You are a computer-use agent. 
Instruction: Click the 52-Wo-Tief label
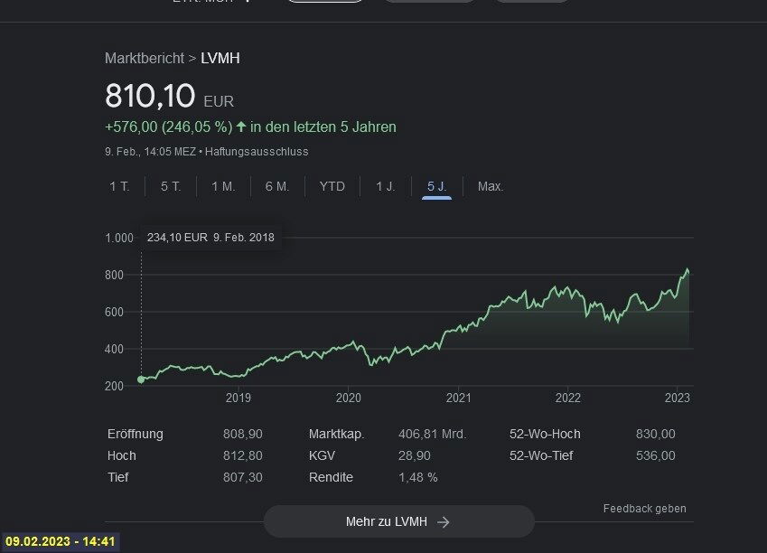(541, 455)
